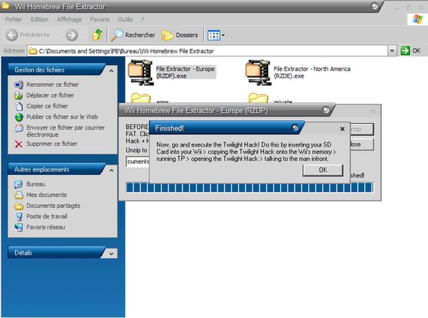
Task: Open the Outils menu
Action: pyautogui.click(x=125, y=19)
